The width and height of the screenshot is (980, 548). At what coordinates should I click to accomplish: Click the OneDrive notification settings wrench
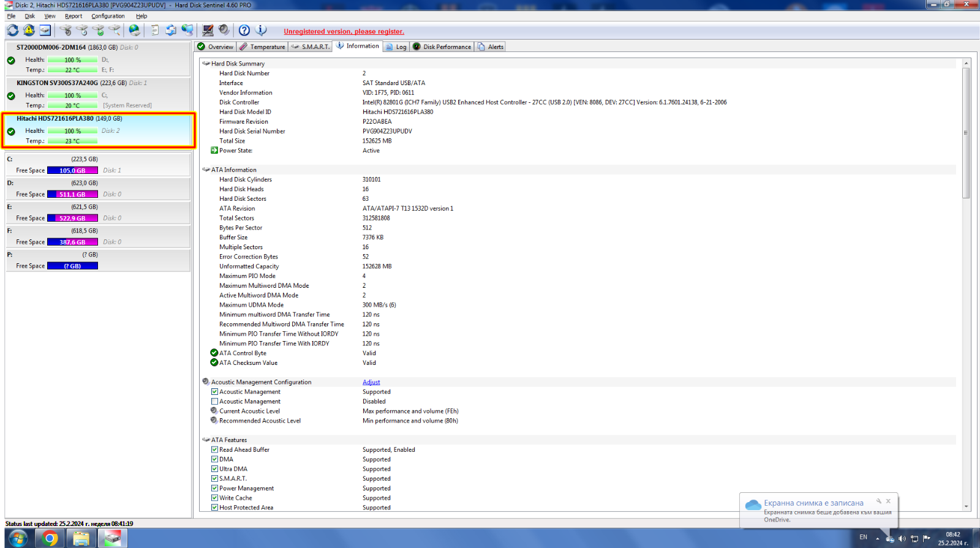(878, 501)
